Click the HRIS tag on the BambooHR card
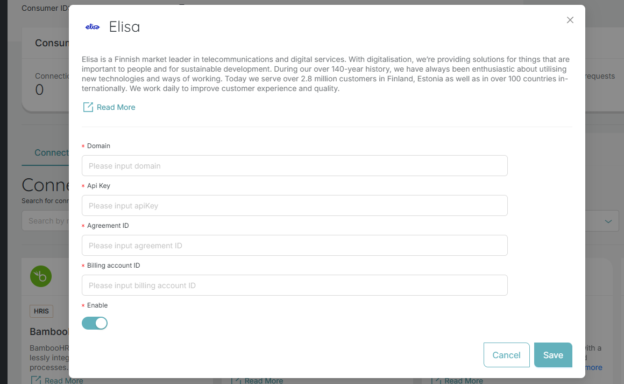This screenshot has width=624, height=384. tap(41, 311)
